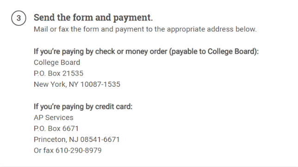Click the ZIP code 10087-1535
This screenshot has width=298, height=167.
point(100,84)
